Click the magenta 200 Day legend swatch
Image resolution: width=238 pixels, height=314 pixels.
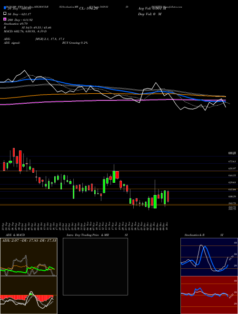pos(5,19)
